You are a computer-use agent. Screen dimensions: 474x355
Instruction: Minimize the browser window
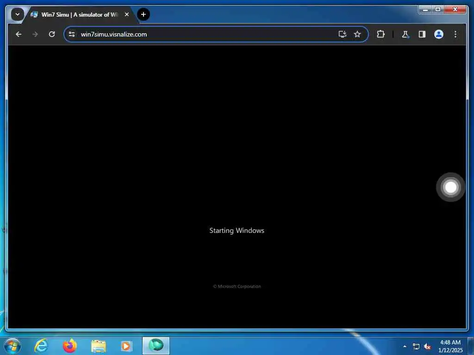[x=425, y=10]
